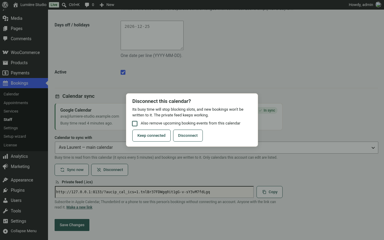Click the Tools wrench icon
This screenshot has width=384, height=240.
coord(5,211)
